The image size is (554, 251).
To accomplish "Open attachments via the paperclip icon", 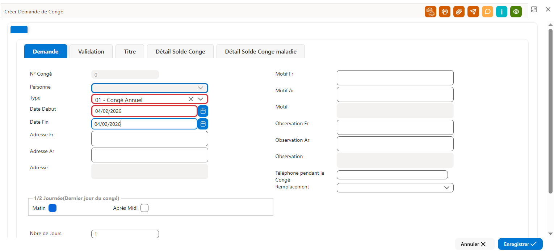I will pos(459,12).
